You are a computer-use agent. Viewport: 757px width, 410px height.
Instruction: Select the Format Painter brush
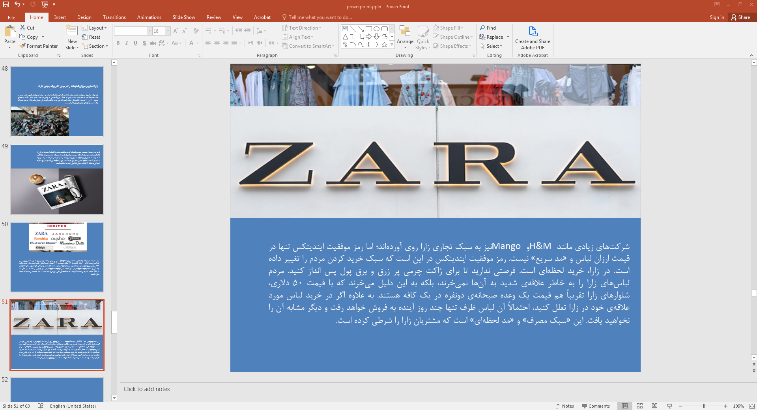coord(39,46)
